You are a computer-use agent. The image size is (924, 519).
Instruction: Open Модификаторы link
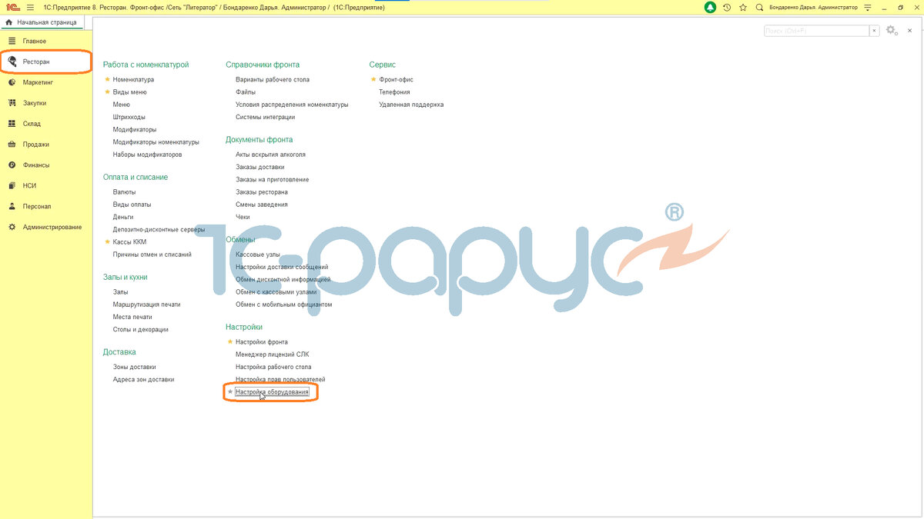[135, 129]
